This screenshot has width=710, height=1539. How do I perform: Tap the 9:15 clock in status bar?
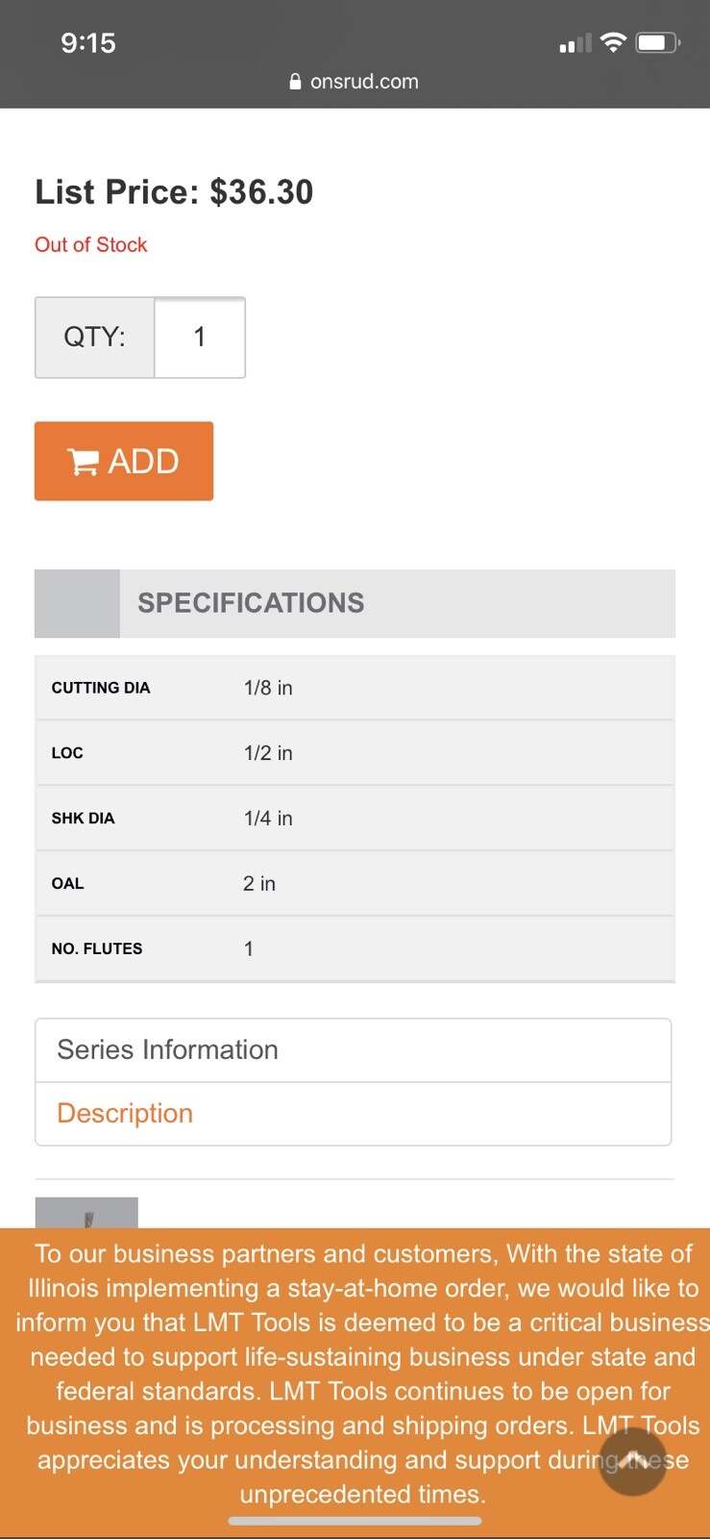[x=88, y=42]
